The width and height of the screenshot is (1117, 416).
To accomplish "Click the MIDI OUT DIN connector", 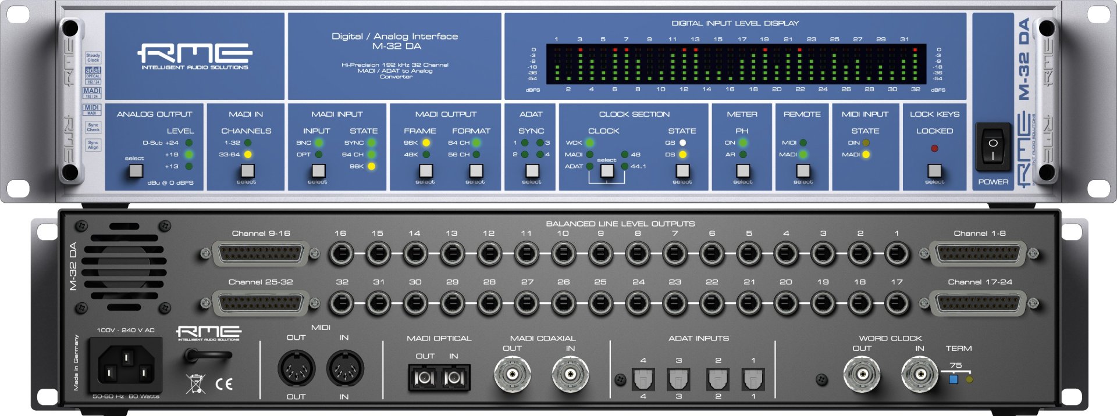I will [x=297, y=369].
